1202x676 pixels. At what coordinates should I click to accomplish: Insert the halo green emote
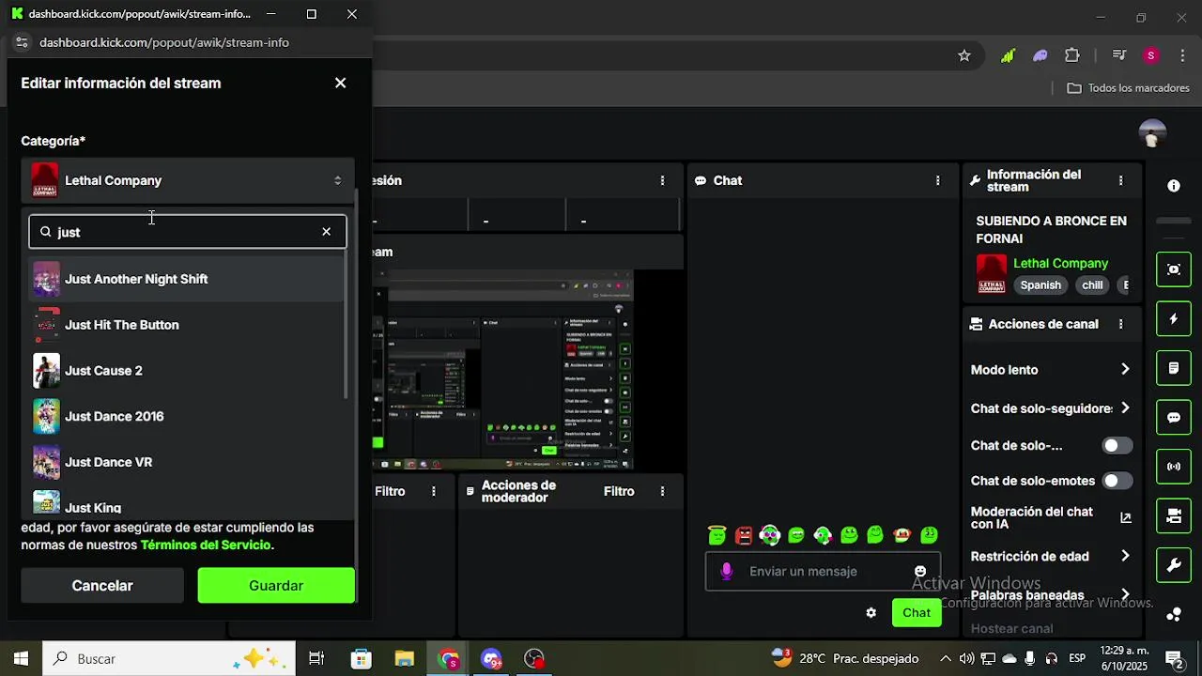tap(717, 535)
